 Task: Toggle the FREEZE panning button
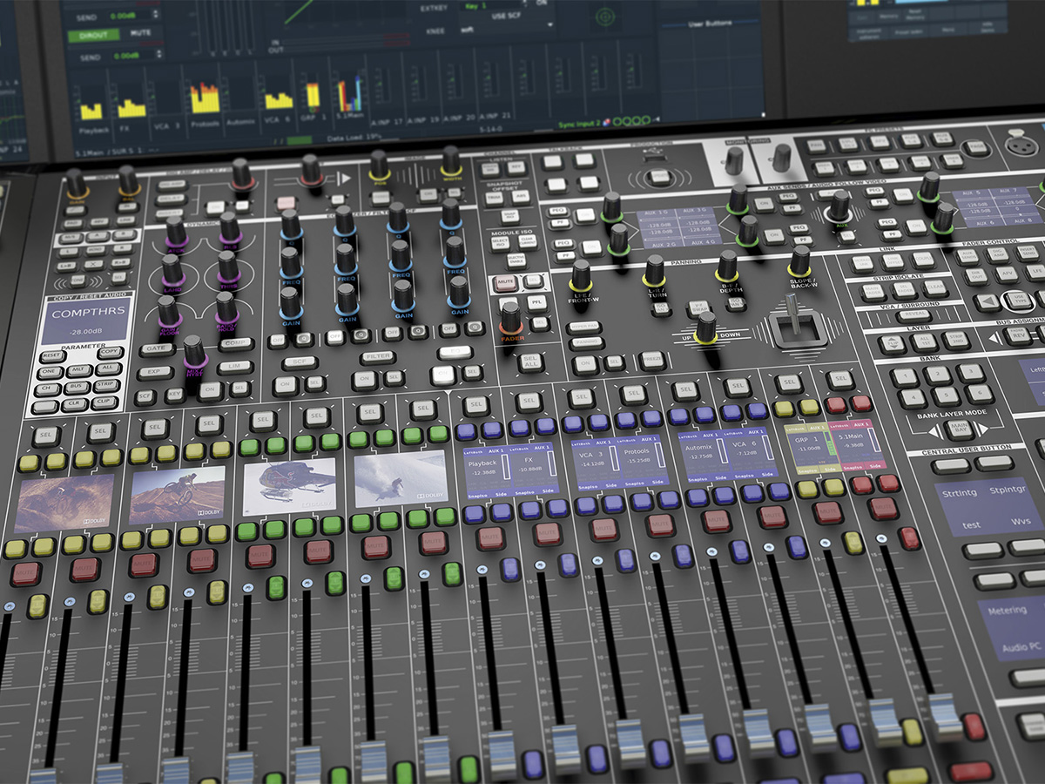tap(652, 360)
